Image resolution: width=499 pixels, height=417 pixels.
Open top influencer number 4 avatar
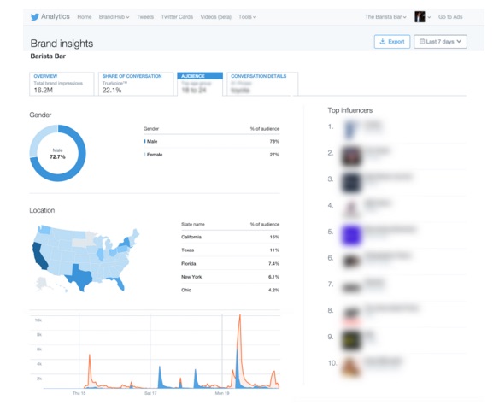[x=351, y=208]
